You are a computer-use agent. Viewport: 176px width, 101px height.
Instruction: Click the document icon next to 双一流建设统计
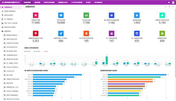2,19
